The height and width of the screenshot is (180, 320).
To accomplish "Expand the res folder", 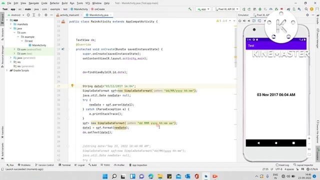I will coord(11,62).
